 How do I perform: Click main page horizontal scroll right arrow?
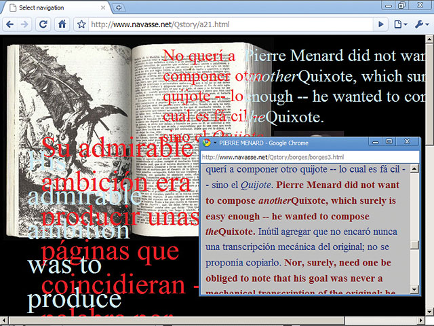421,321
